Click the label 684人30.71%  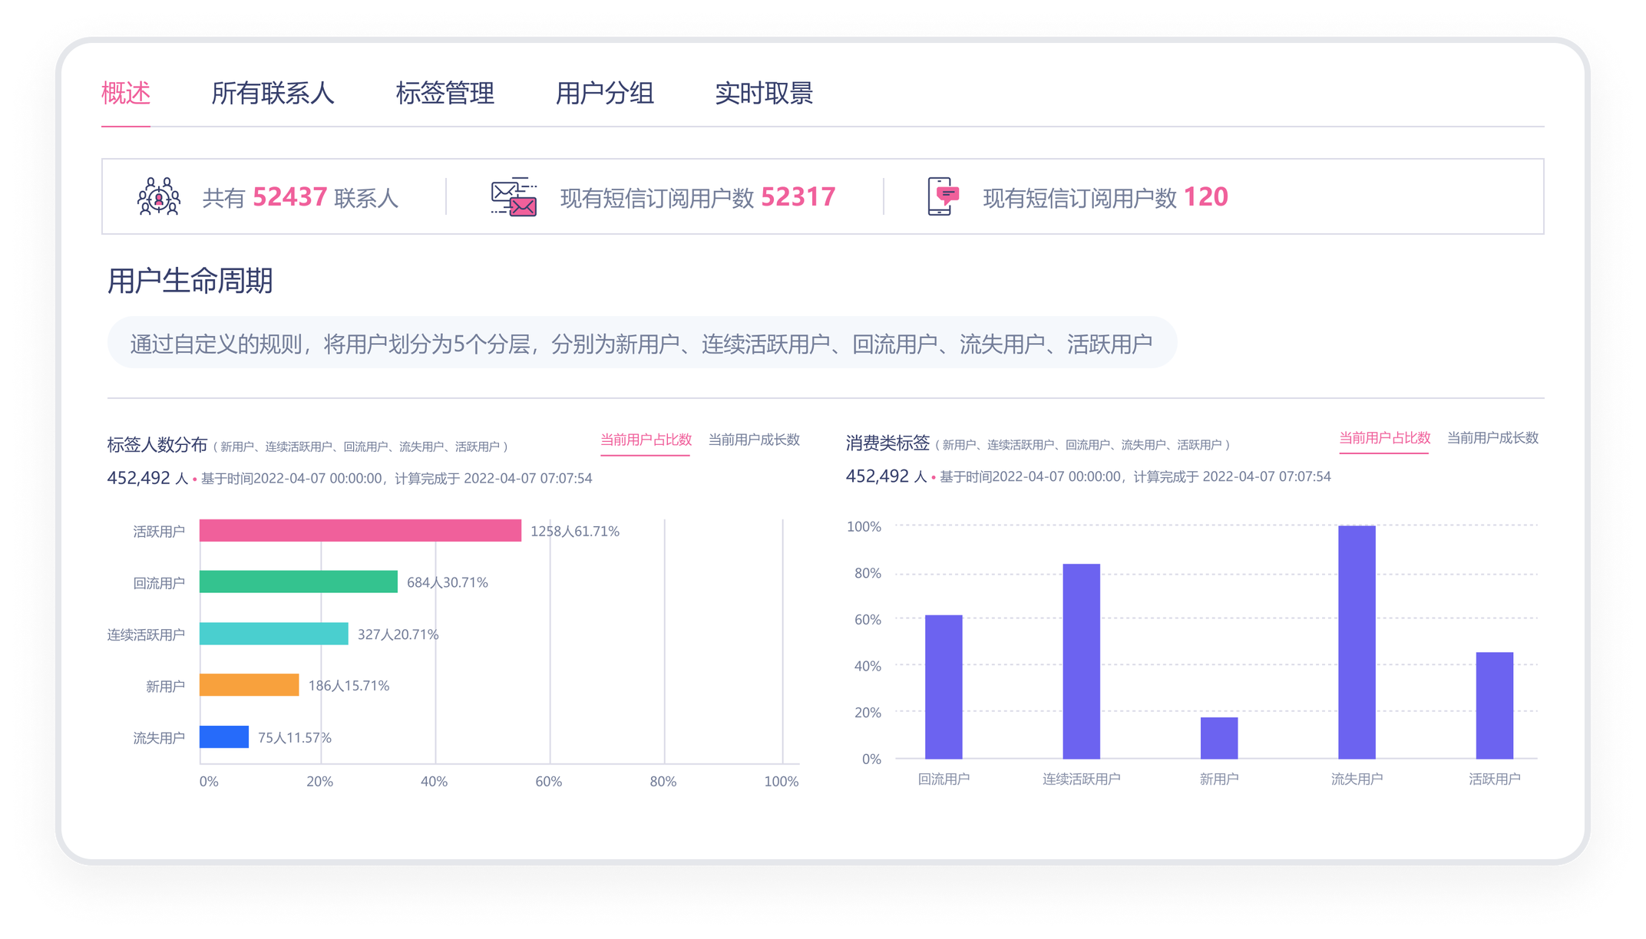pos(448,583)
